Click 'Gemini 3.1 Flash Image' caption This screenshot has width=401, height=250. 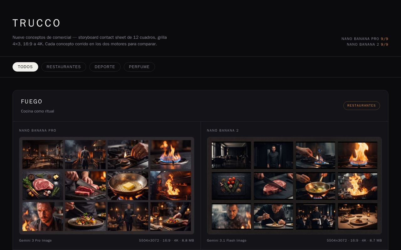(x=227, y=240)
